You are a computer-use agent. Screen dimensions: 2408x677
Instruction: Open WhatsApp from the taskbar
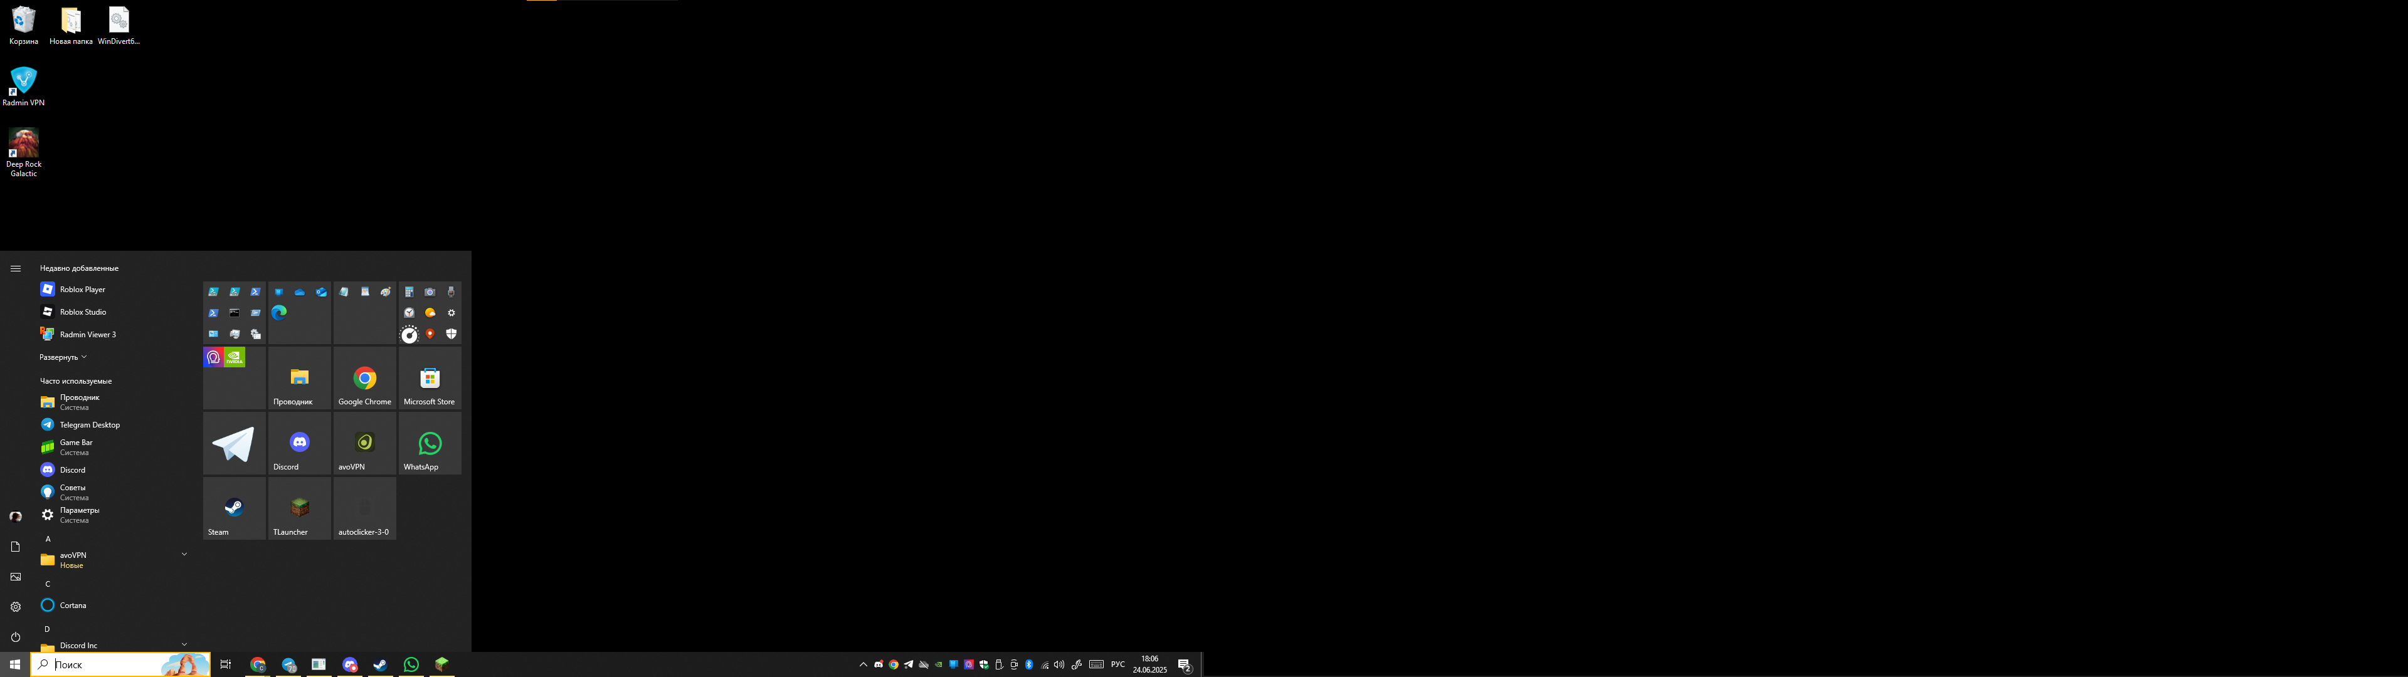(x=411, y=665)
